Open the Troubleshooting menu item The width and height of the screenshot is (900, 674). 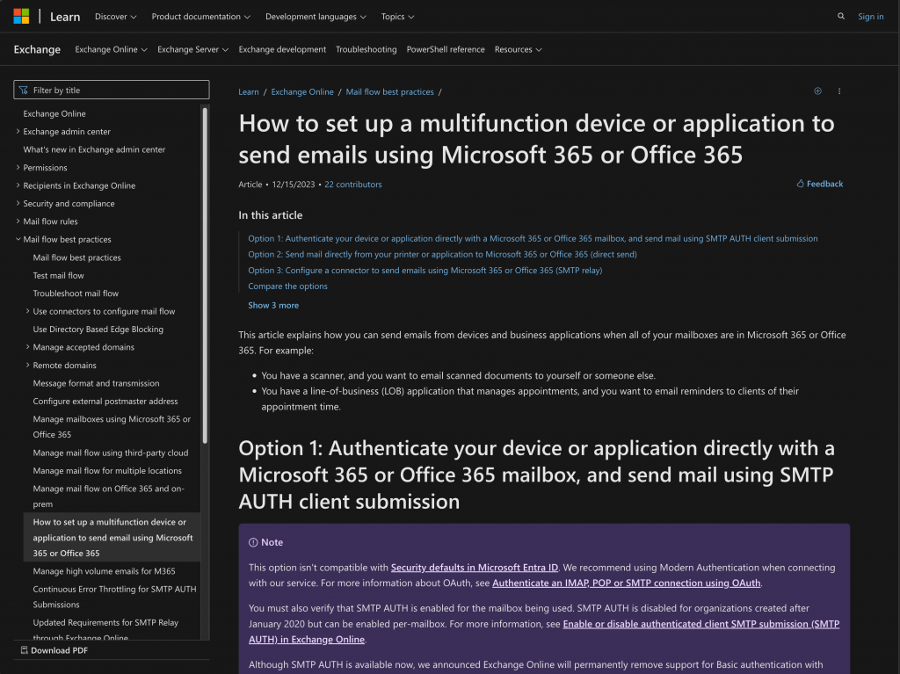(x=366, y=49)
